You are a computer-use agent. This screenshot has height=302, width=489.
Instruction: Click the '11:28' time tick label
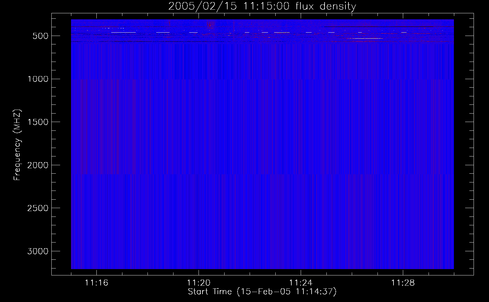click(403, 283)
